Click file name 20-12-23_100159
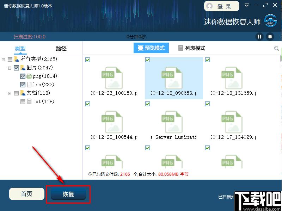 point(114,93)
